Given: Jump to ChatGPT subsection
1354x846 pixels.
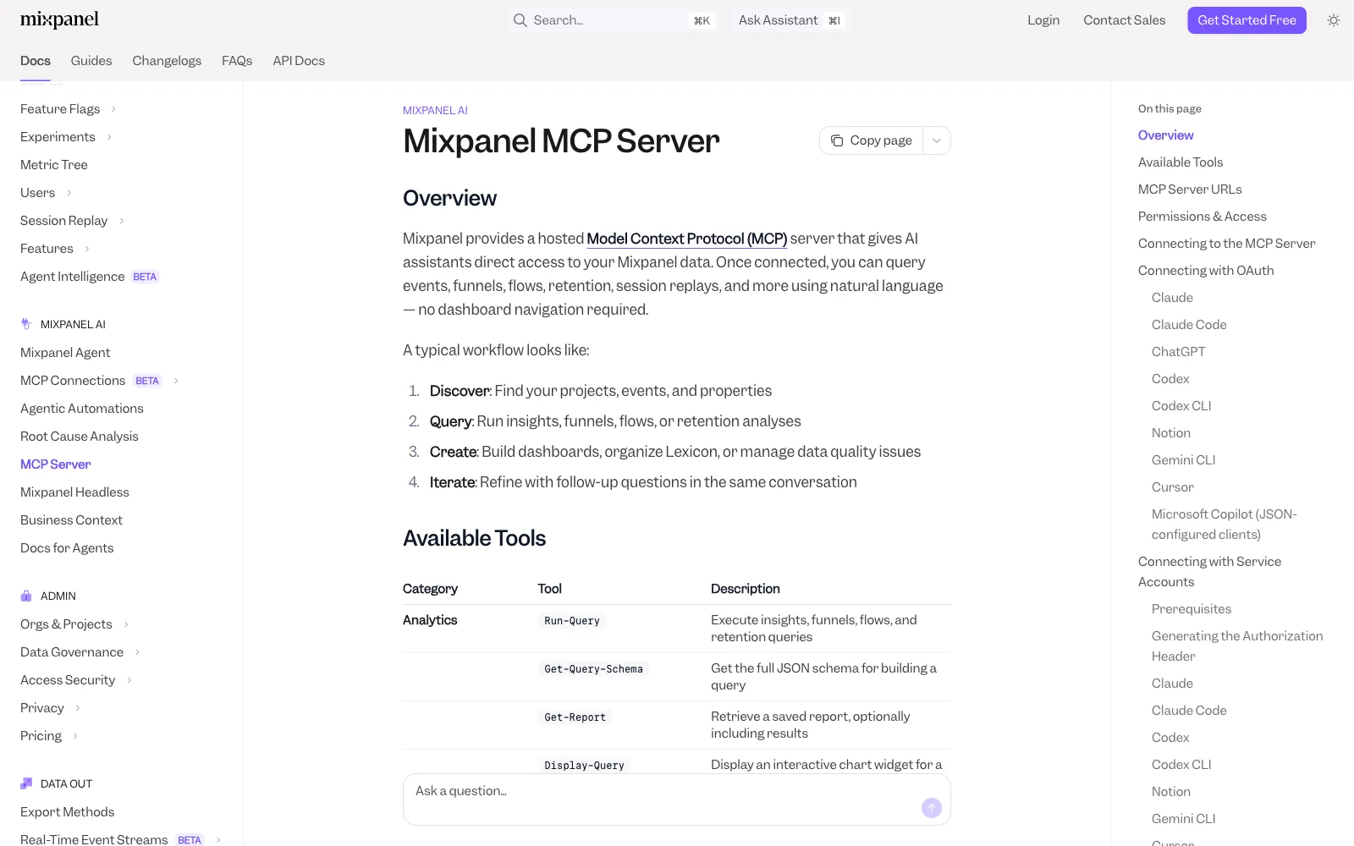Looking at the screenshot, I should (x=1178, y=352).
